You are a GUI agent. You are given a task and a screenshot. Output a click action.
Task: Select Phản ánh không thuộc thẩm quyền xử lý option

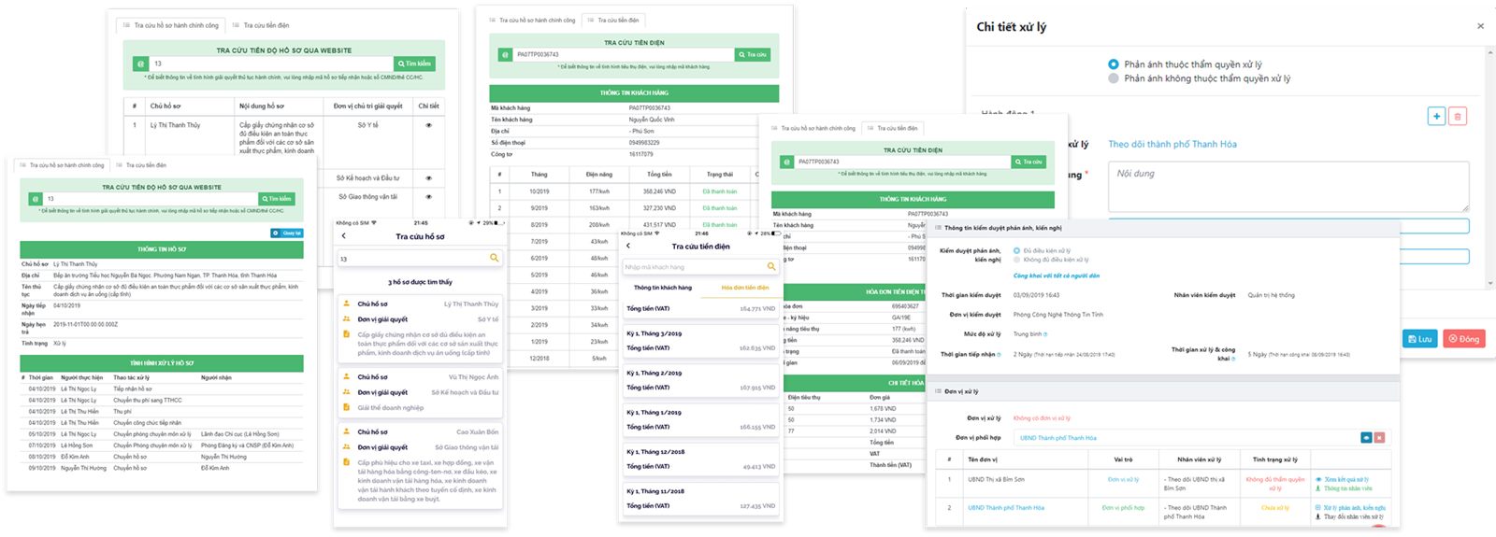coord(1113,78)
